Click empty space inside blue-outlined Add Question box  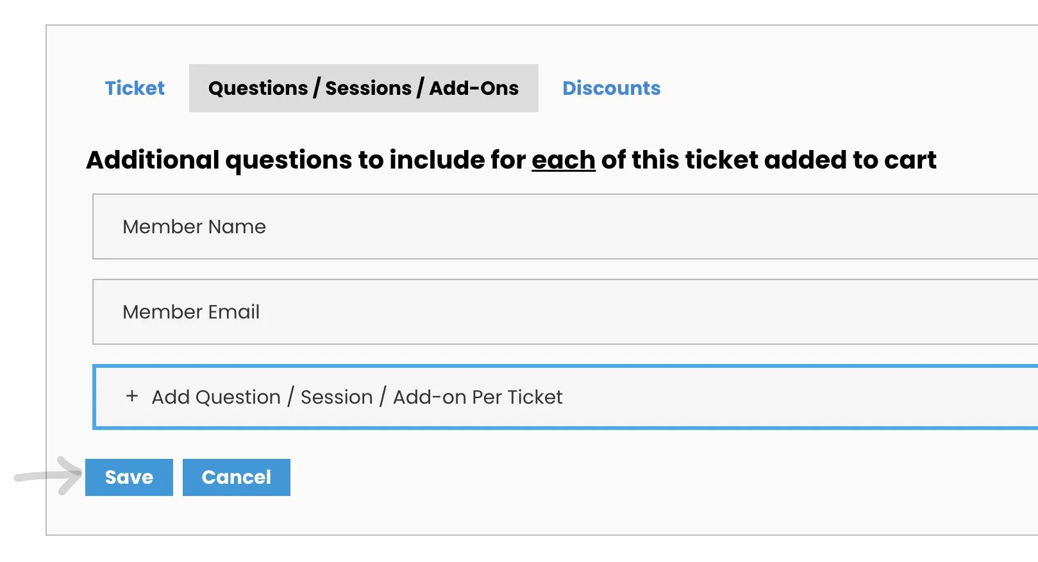click(x=769, y=397)
